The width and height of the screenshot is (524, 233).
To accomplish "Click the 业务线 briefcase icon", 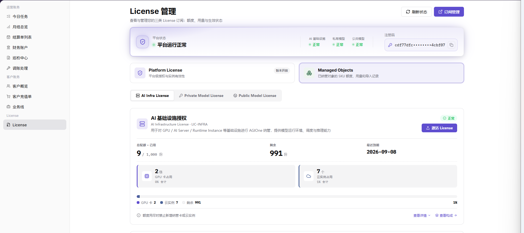I will [x=8, y=107].
